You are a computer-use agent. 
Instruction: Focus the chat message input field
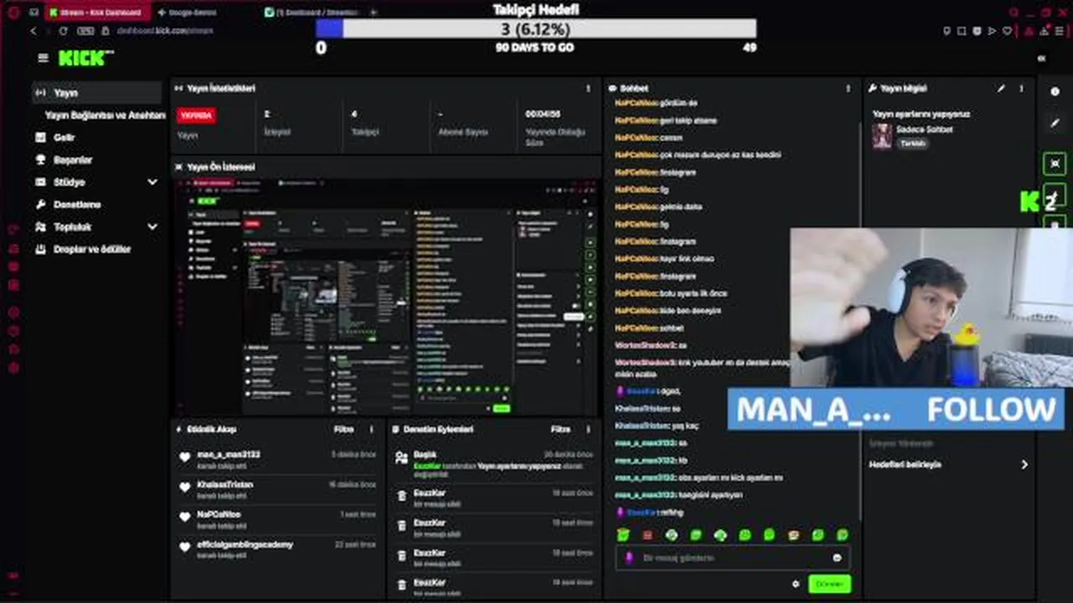732,558
